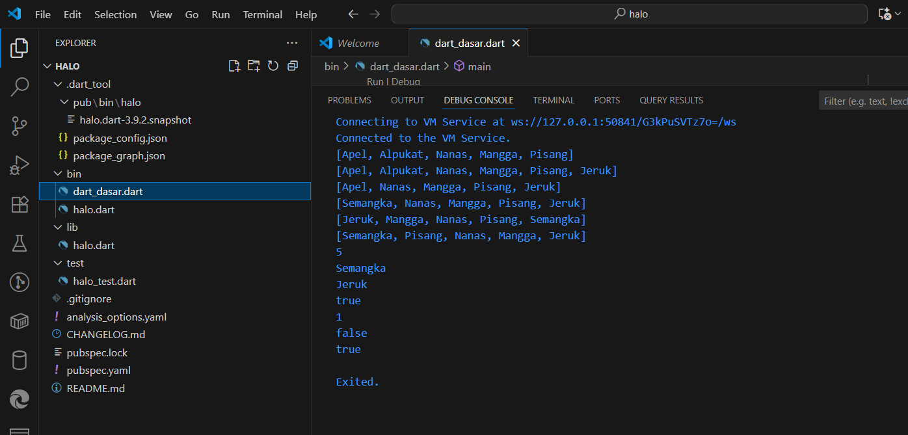Click the New Folder icon in Explorer
The height and width of the screenshot is (435, 908).
pos(254,66)
